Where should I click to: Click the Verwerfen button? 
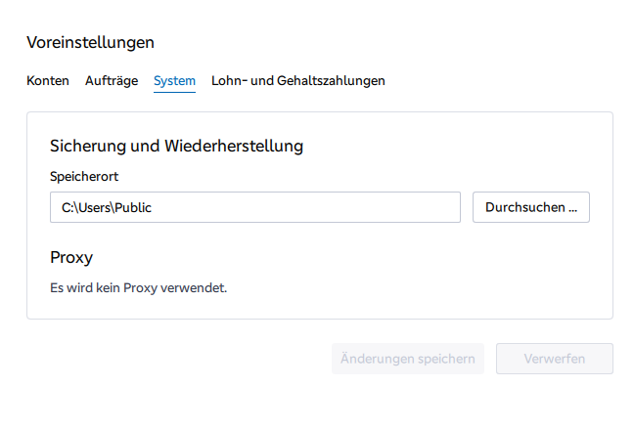[x=555, y=359]
